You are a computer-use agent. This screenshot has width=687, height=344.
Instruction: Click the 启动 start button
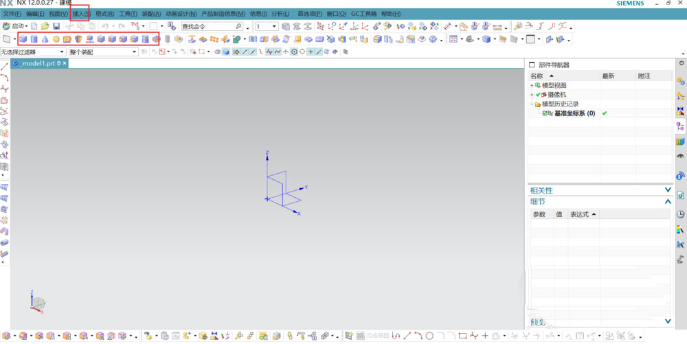point(15,26)
